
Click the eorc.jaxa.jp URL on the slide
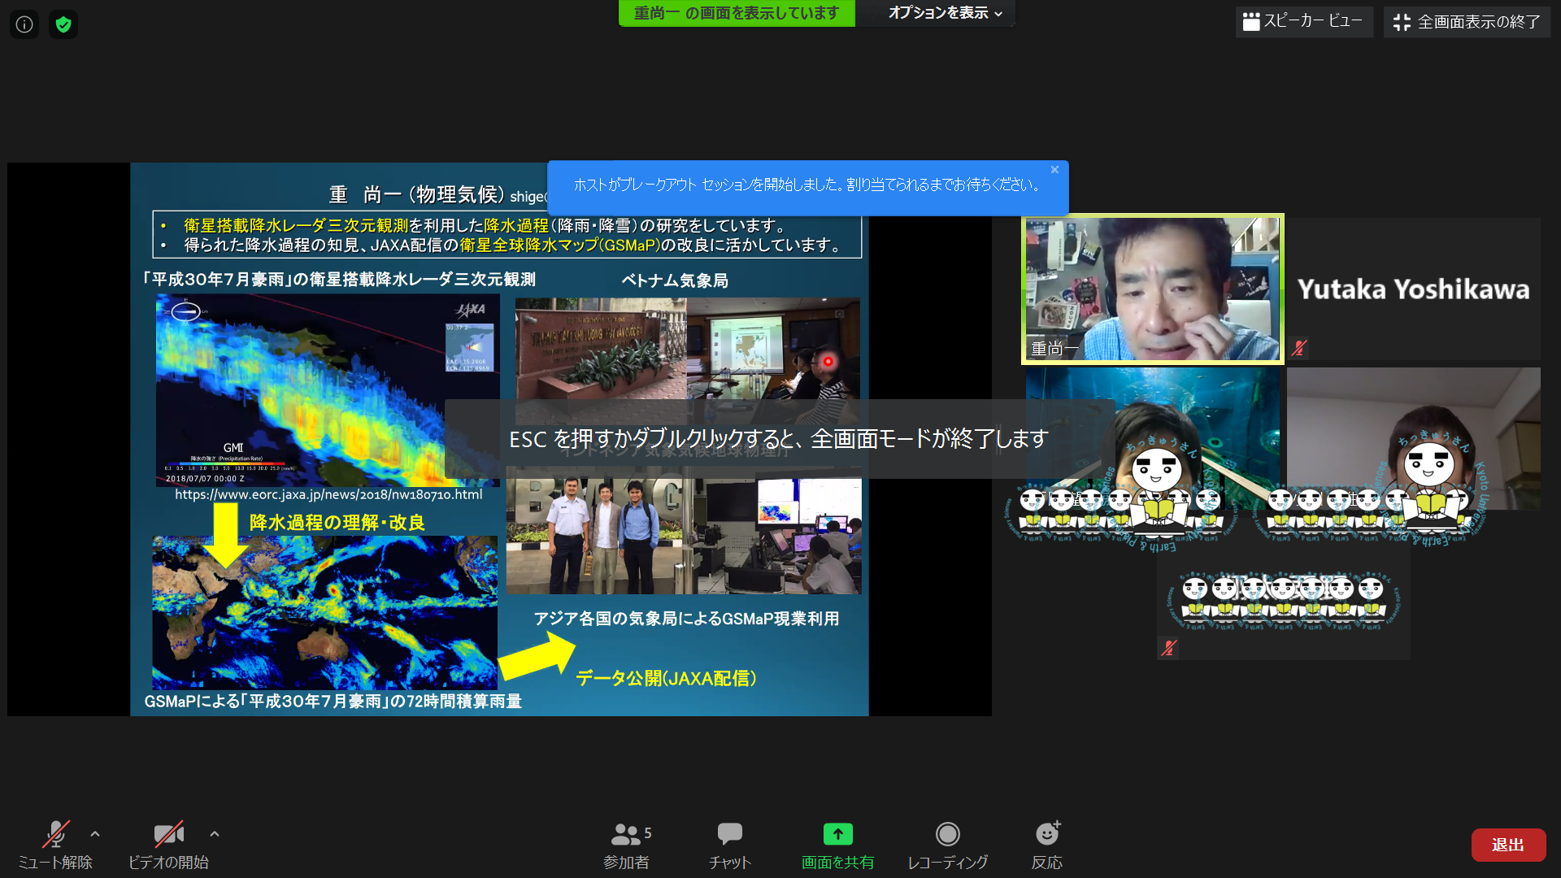[328, 494]
